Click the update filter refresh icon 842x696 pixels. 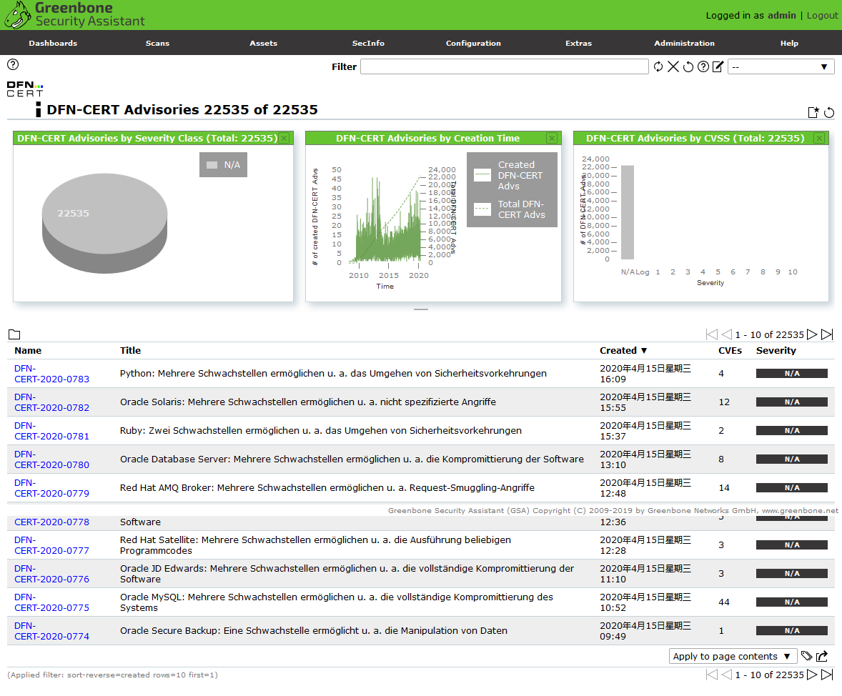(x=658, y=66)
